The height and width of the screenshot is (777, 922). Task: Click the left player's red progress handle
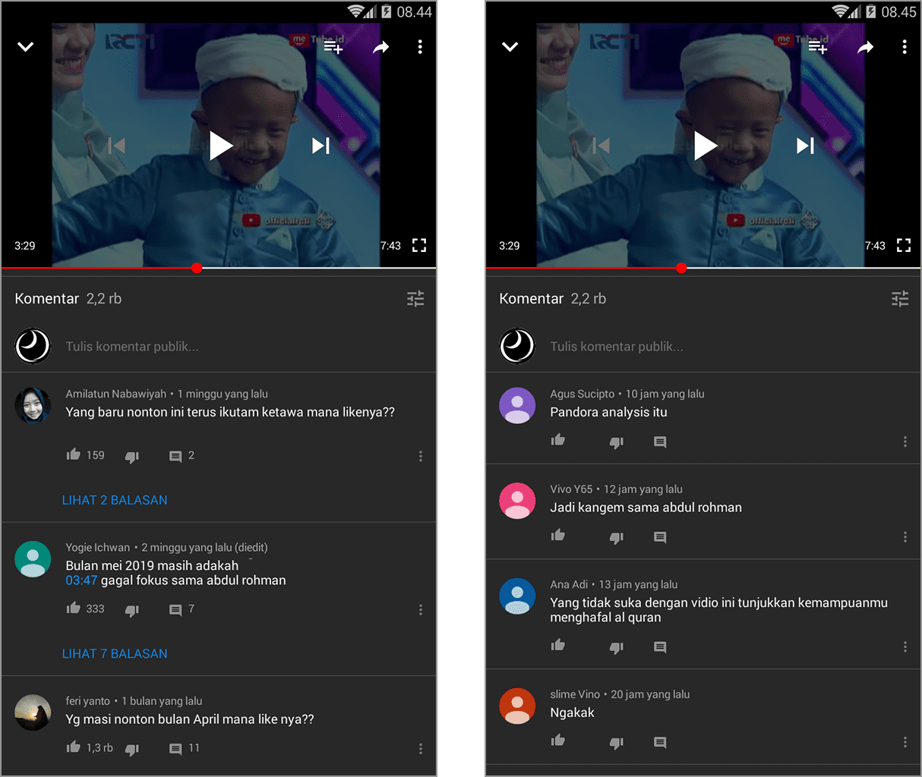[x=197, y=268]
